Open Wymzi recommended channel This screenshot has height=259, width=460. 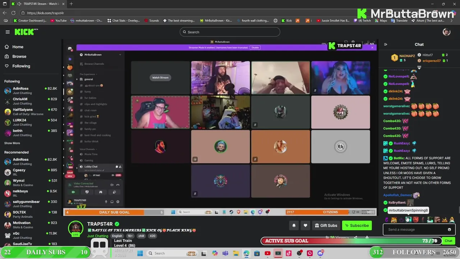pyautogui.click(x=31, y=183)
